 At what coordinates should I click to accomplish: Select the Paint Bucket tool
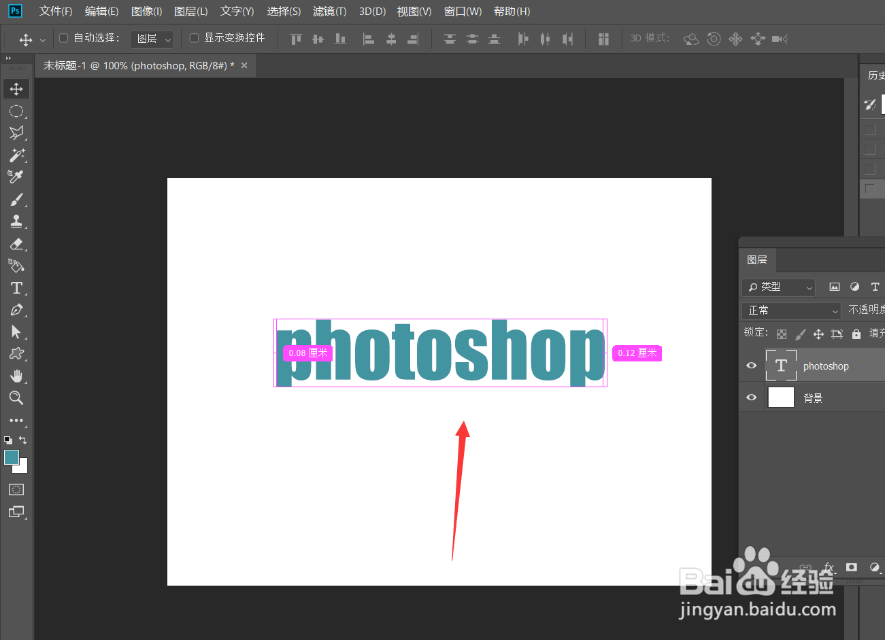pyautogui.click(x=16, y=266)
